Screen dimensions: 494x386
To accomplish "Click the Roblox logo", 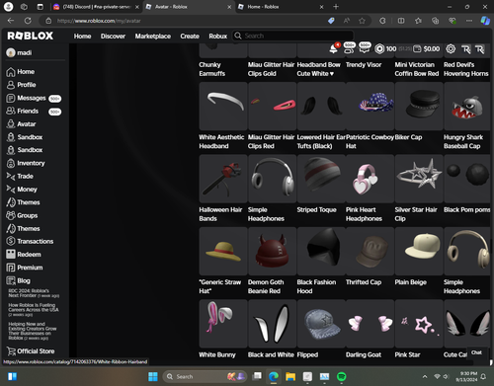I will 31,36.
